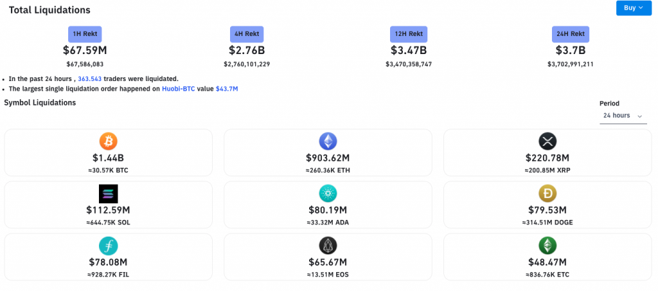
Task: Click the $43.7M liquidation value link
Action: click(227, 89)
